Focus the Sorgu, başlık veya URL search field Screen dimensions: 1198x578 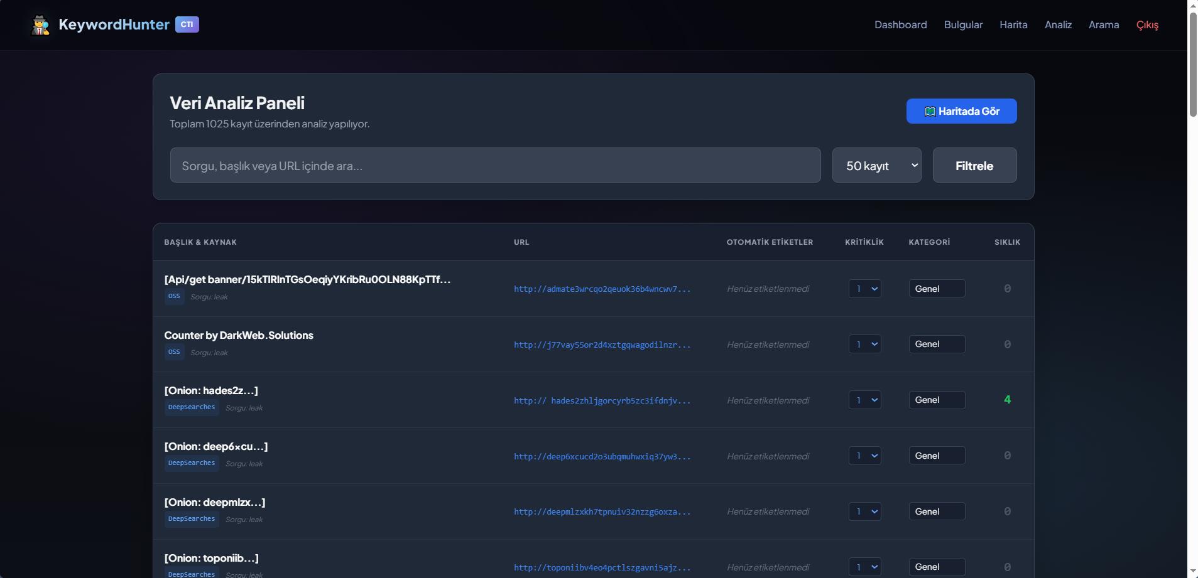[x=495, y=165]
